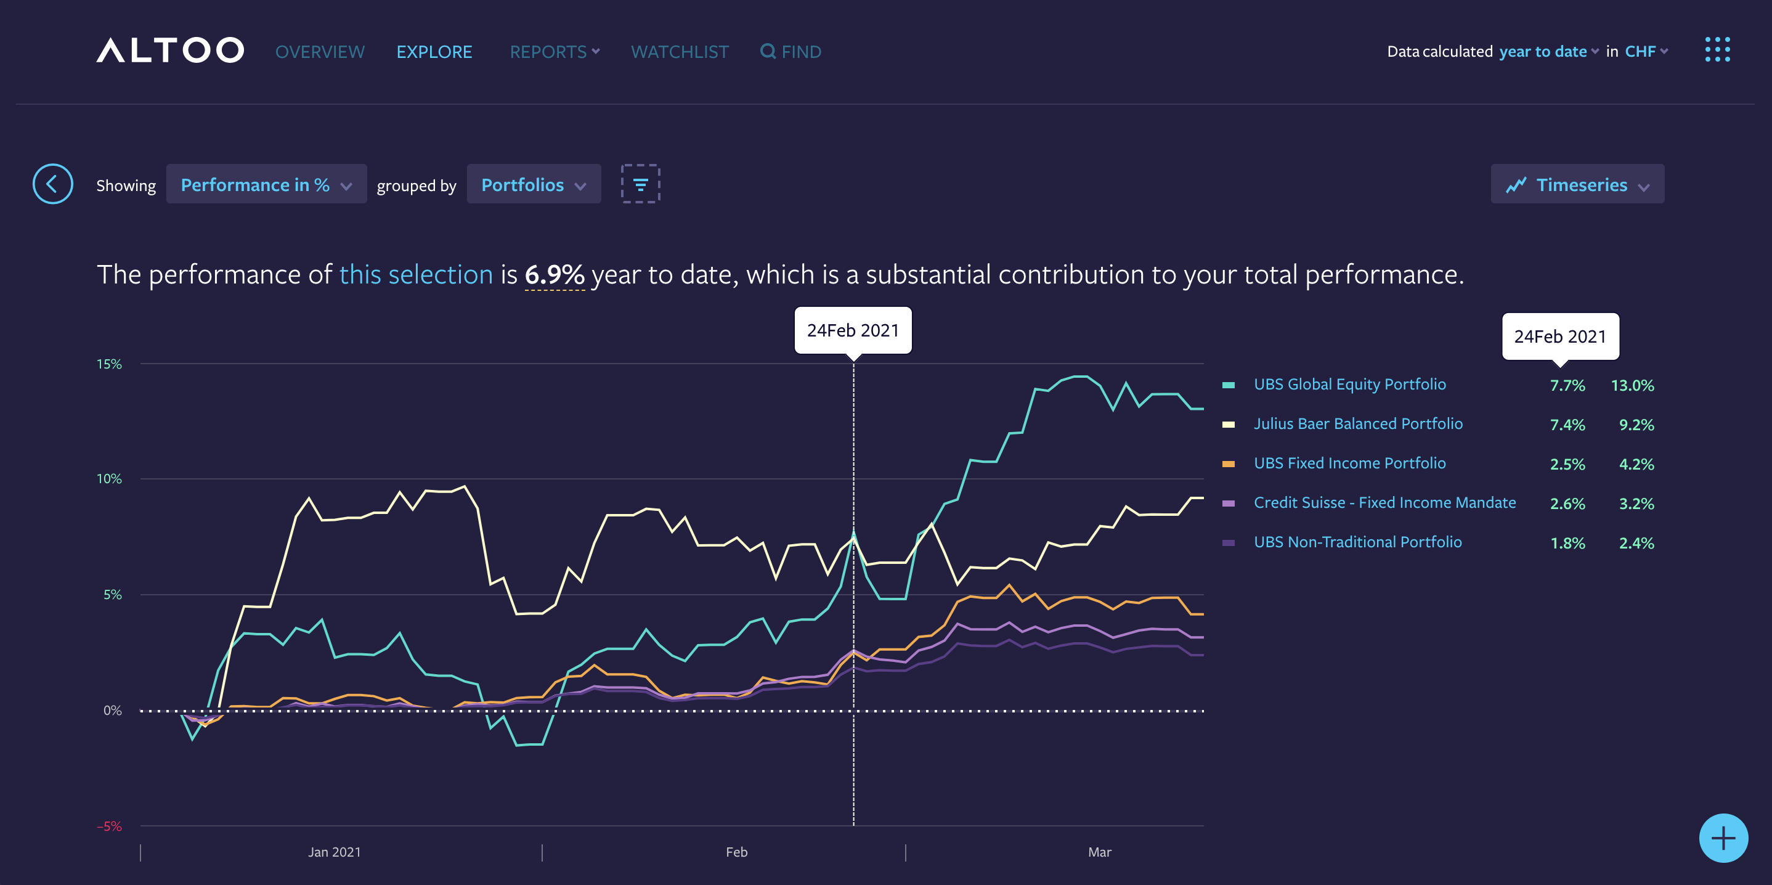Screen dimensions: 1772x885
Task: Click the UBS Fixed Income Portfolio color swatch
Action: pos(1229,463)
